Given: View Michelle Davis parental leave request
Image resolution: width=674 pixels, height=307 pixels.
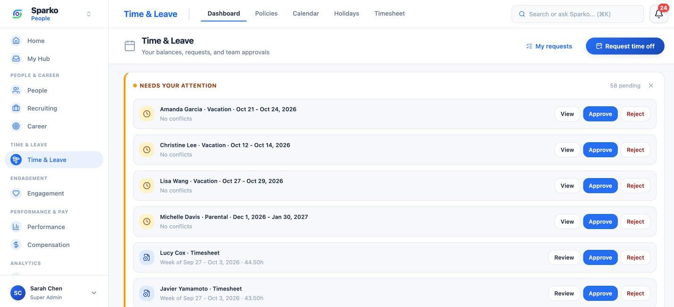Looking at the screenshot, I should (x=567, y=222).
